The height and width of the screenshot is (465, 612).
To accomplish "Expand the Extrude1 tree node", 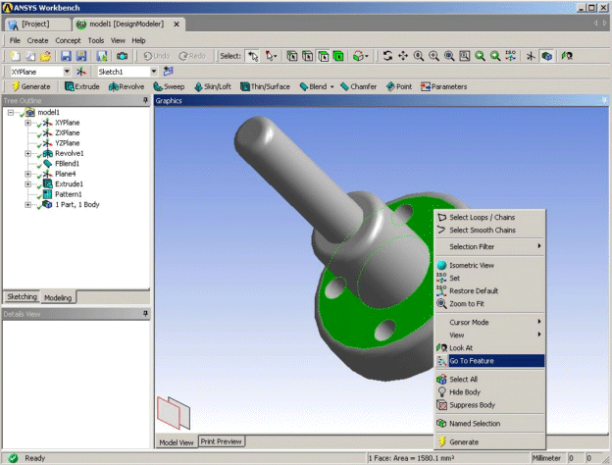I will pos(28,184).
